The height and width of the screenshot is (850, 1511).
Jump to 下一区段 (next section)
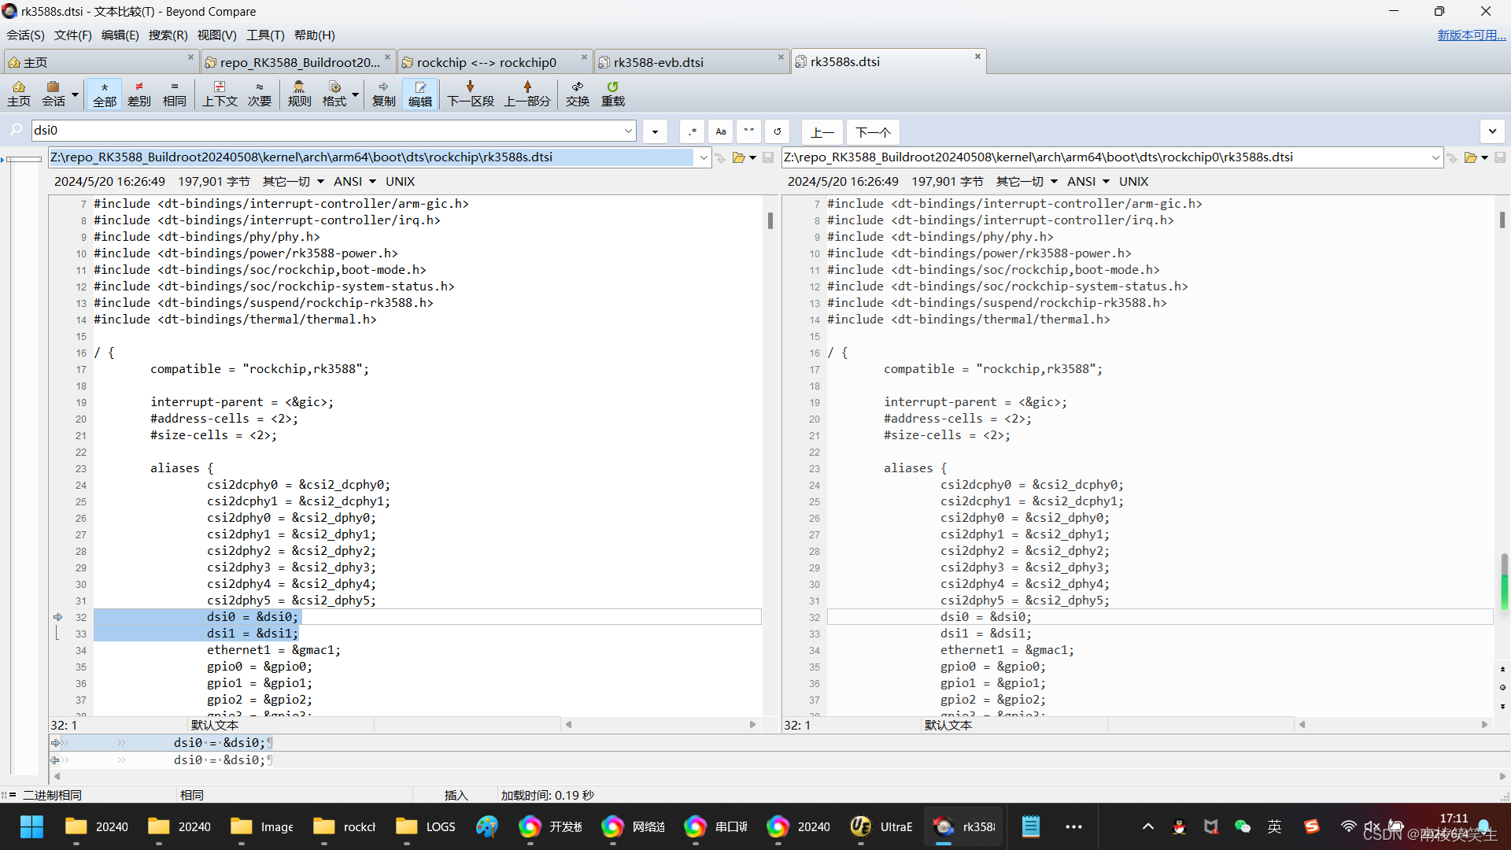click(470, 94)
